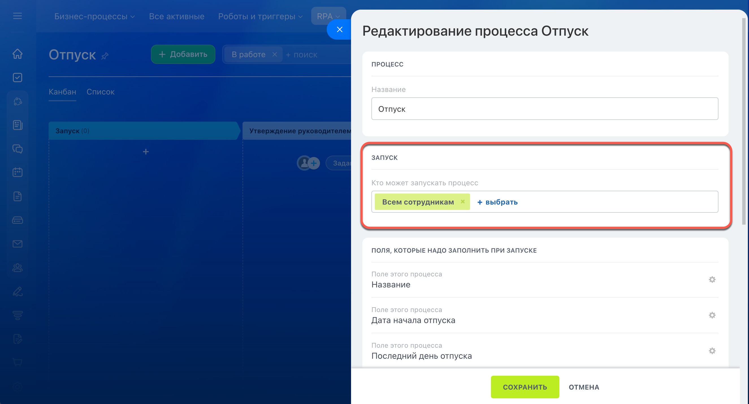Click the СОХРАНИТЬ button
Viewport: 749px width, 404px height.
click(525, 387)
